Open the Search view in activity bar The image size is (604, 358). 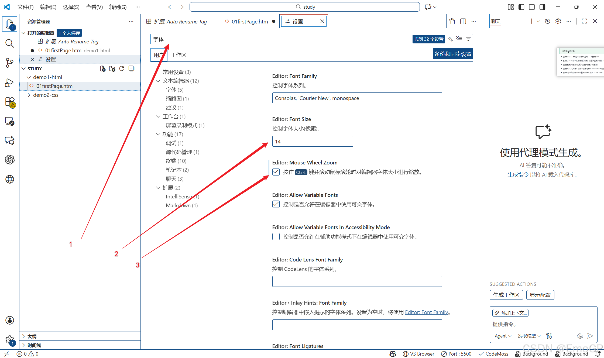click(x=10, y=43)
